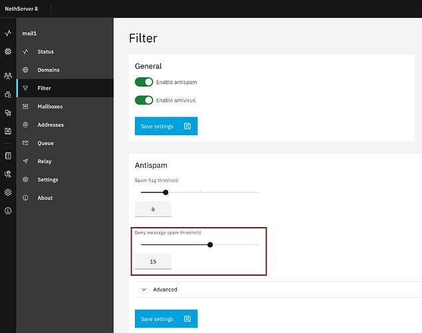Open the support agent icon in left rail
422x333 pixels.
[x=8, y=174]
